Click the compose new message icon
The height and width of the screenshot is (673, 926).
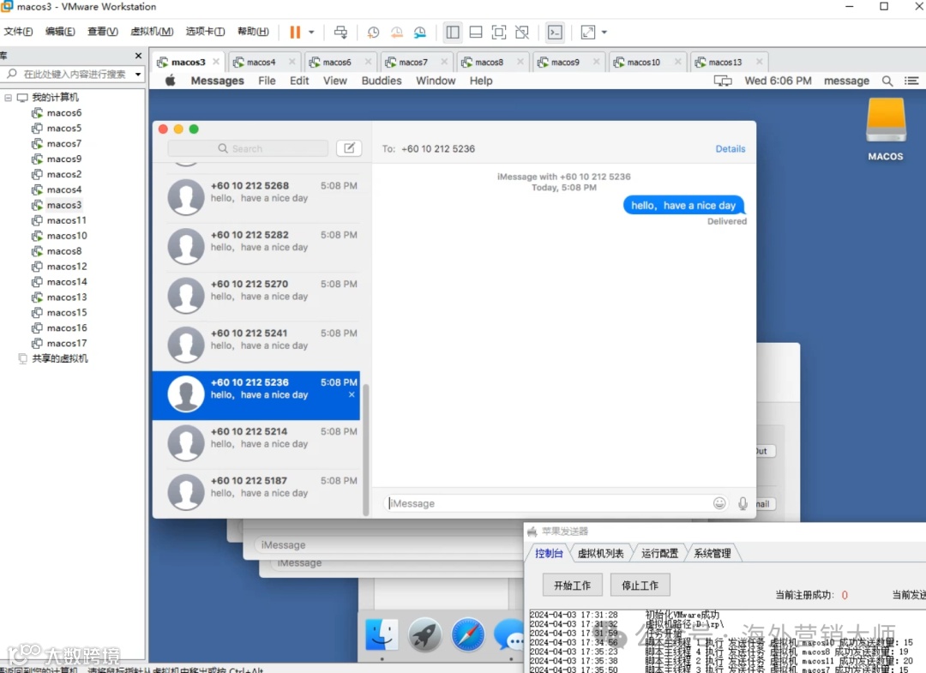tap(349, 148)
